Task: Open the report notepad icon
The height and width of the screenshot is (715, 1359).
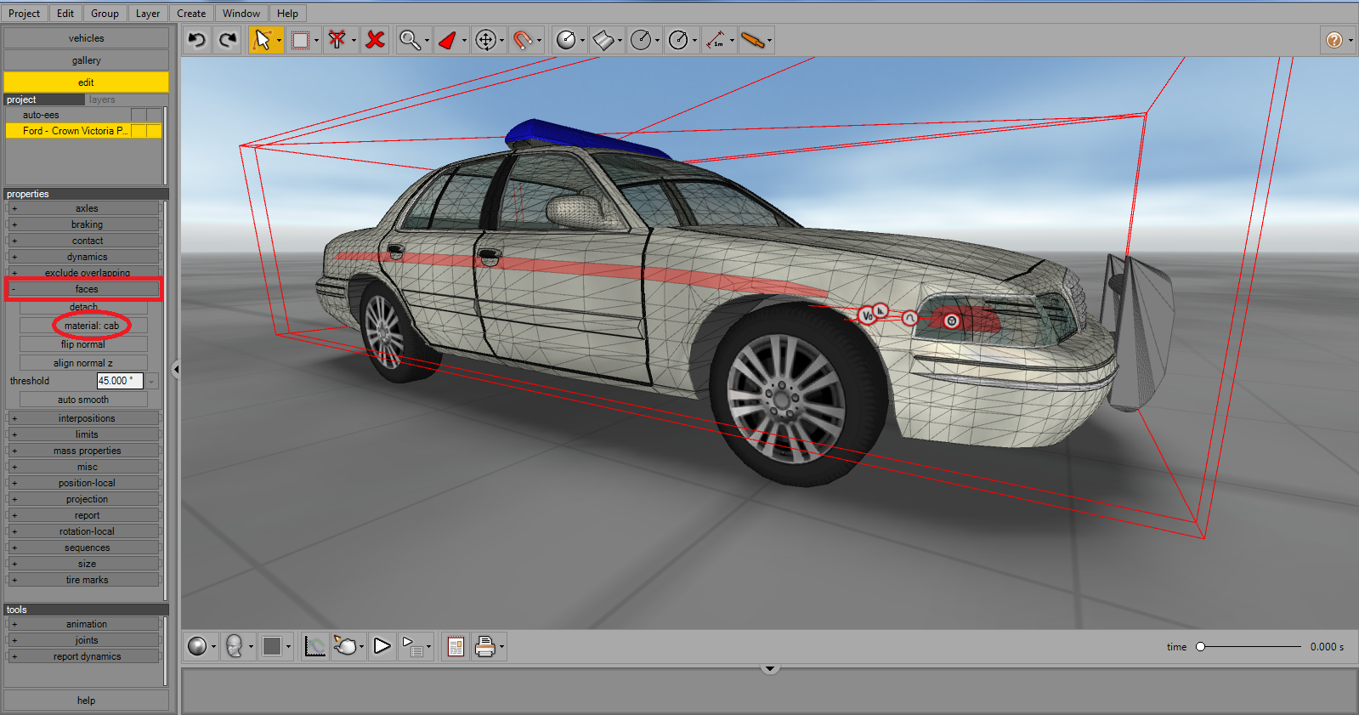Action: click(x=456, y=647)
